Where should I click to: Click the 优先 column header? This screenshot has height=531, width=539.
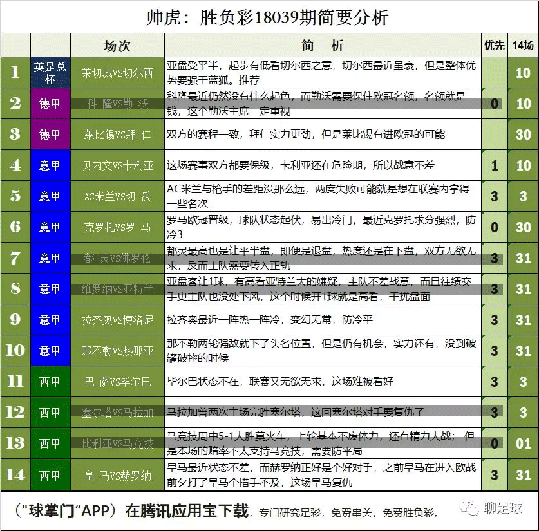tap(494, 46)
